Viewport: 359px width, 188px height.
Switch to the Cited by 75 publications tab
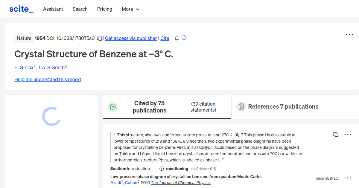coord(149,107)
